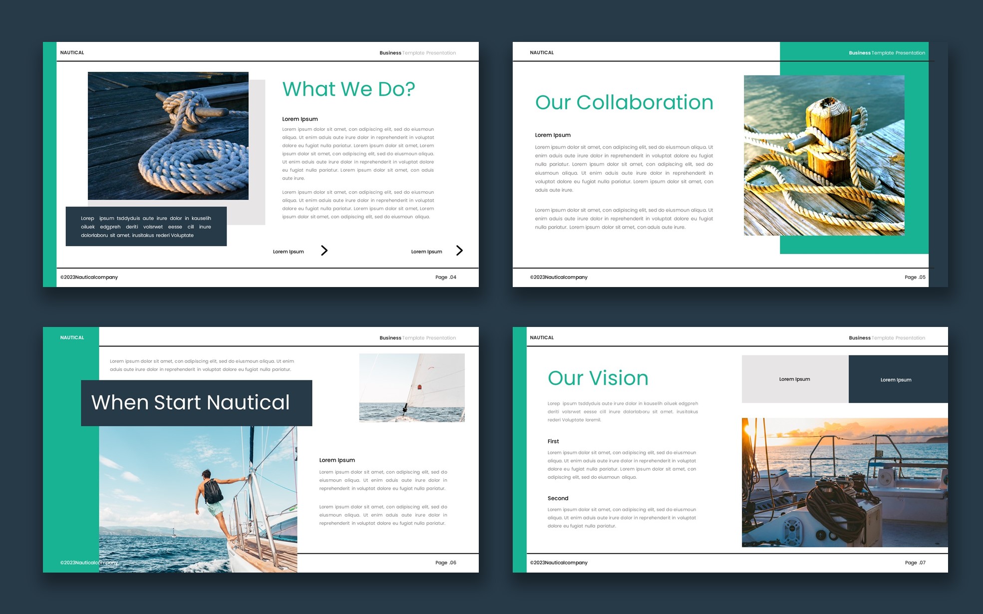Select the Business Template Presentation header text

tap(417, 52)
